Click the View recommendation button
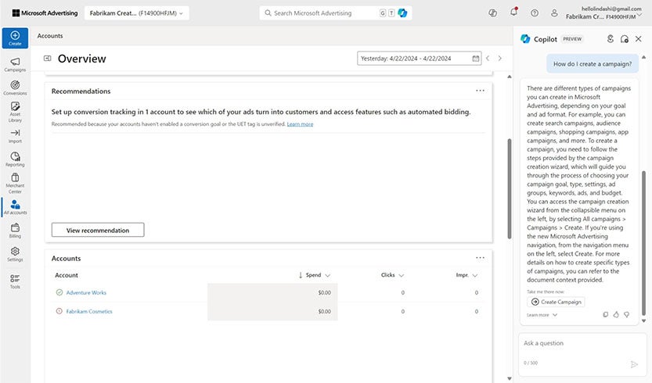This screenshot has height=383, width=652. [97, 230]
